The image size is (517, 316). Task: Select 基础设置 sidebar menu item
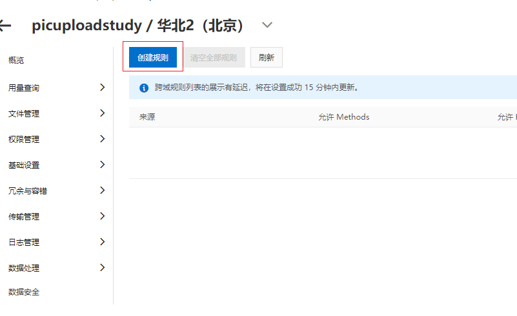[24, 165]
